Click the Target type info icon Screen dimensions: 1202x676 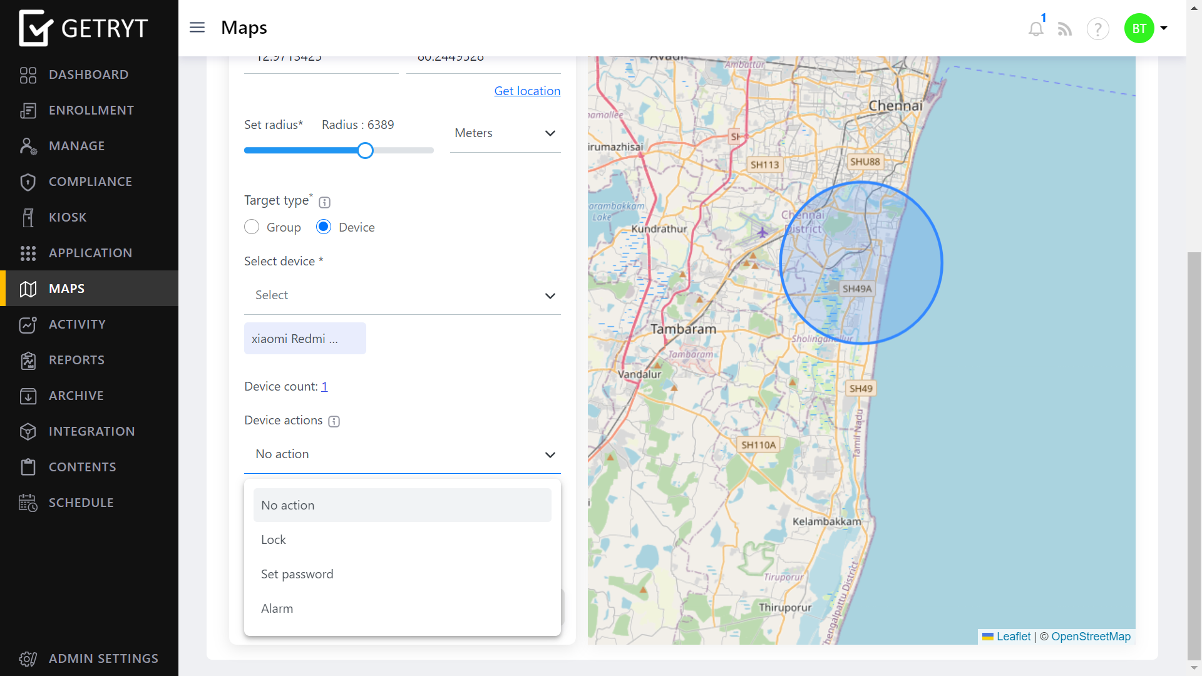click(x=324, y=202)
